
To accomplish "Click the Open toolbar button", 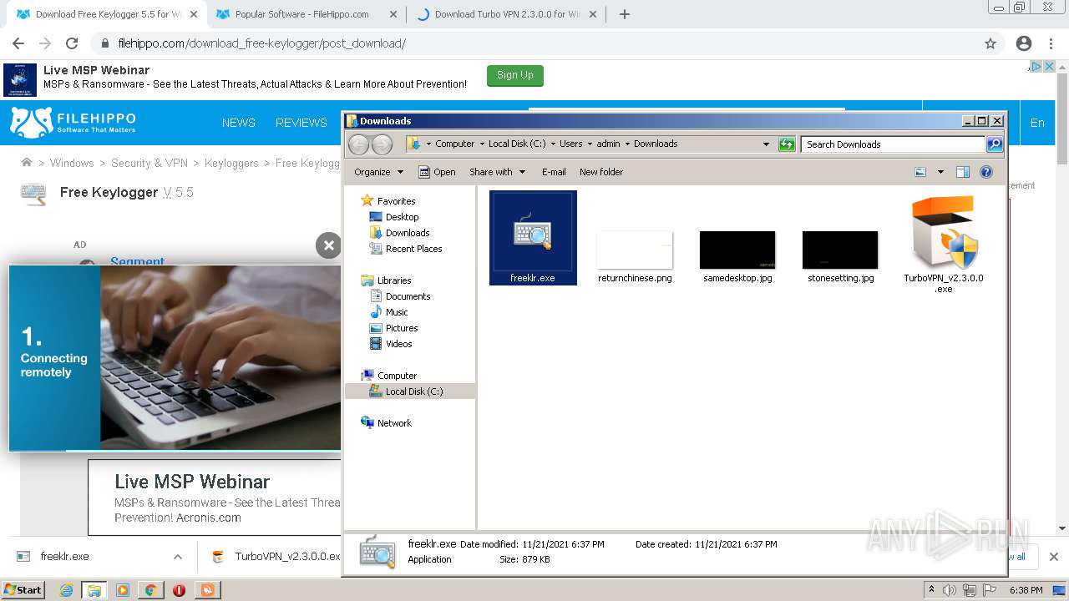I will [437, 172].
